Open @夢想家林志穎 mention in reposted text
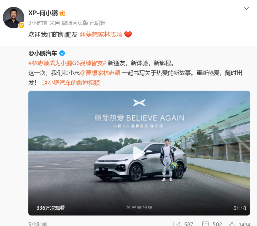The height and width of the screenshot is (226, 257). [x=100, y=73]
